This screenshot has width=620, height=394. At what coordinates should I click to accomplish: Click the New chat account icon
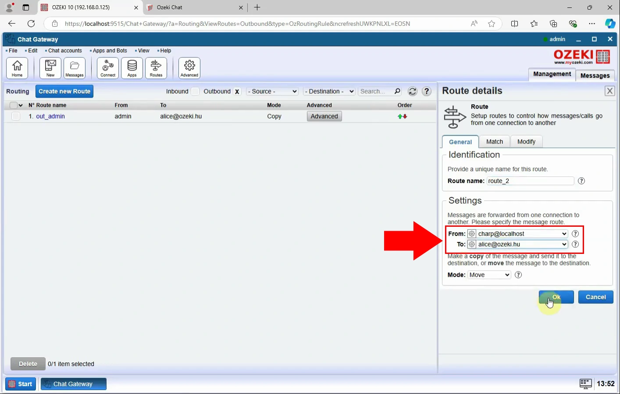click(50, 68)
